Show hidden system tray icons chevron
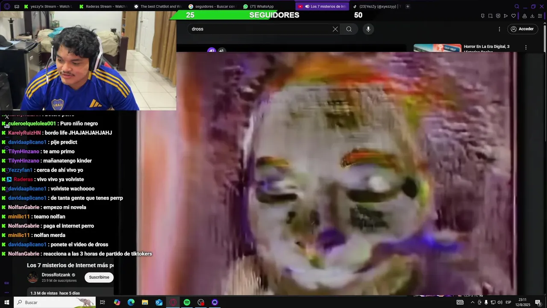The width and height of the screenshot is (547, 308). tap(472, 302)
